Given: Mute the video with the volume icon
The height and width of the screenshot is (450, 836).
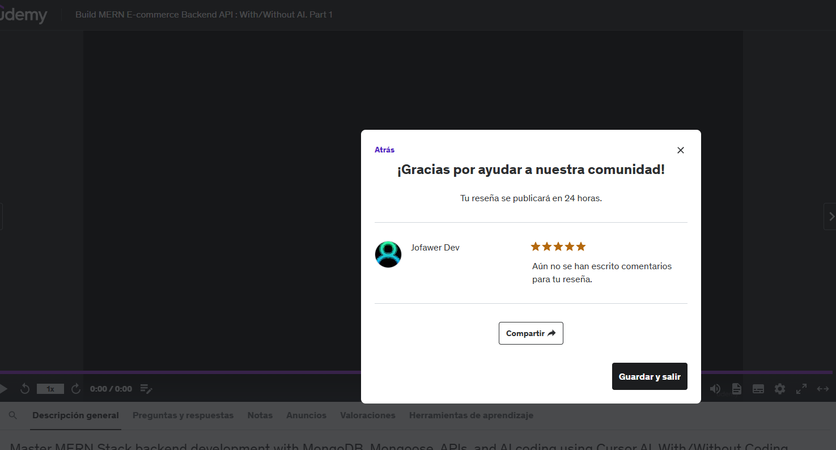Looking at the screenshot, I should pos(715,389).
